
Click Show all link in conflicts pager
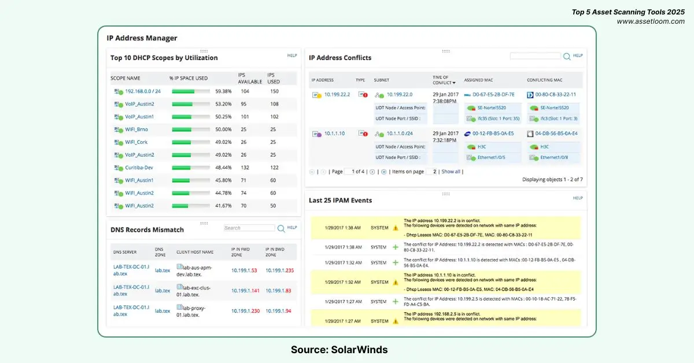pos(451,172)
